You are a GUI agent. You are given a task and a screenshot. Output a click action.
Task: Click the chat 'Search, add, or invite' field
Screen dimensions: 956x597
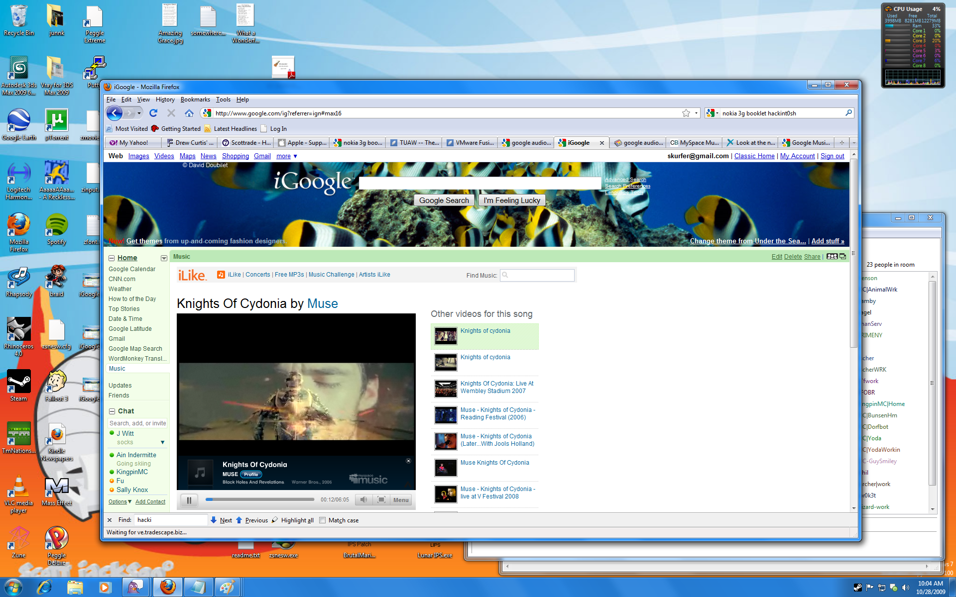pos(138,423)
